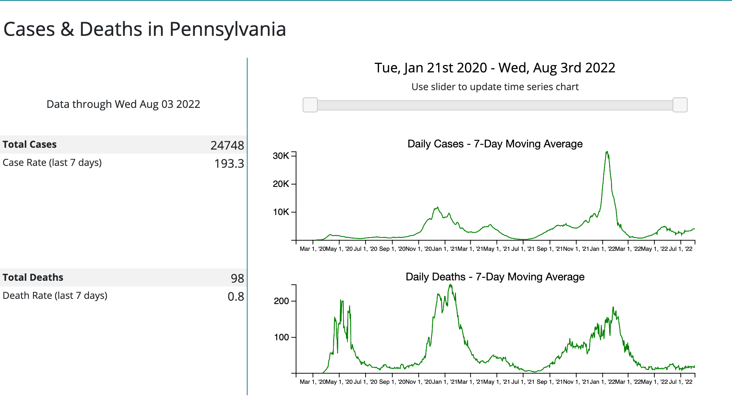Click the 'Case Rate (last 7 days)' label
This screenshot has width=732, height=396.
click(52, 163)
